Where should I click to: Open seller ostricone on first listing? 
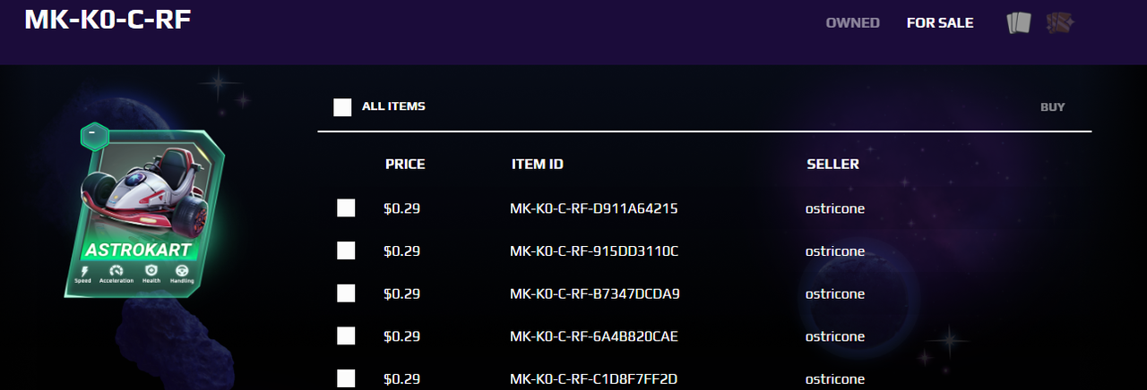pos(835,209)
